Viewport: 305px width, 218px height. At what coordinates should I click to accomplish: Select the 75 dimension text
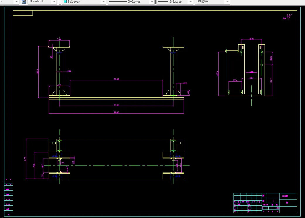[63, 163]
